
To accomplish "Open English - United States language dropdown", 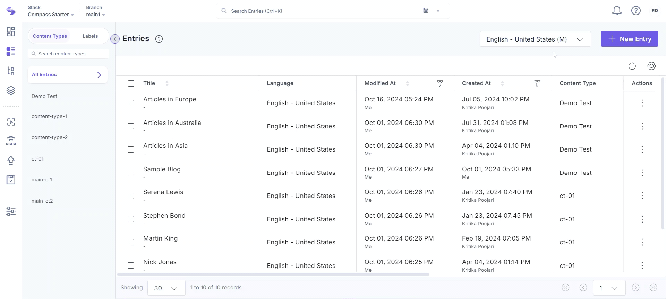I will (535, 39).
